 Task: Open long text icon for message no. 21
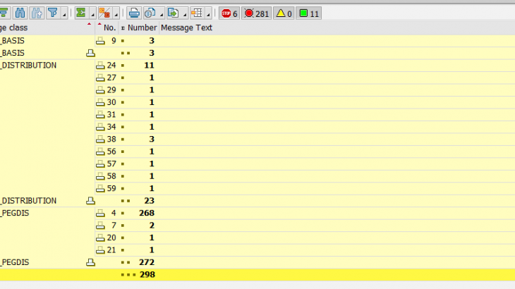(100, 250)
